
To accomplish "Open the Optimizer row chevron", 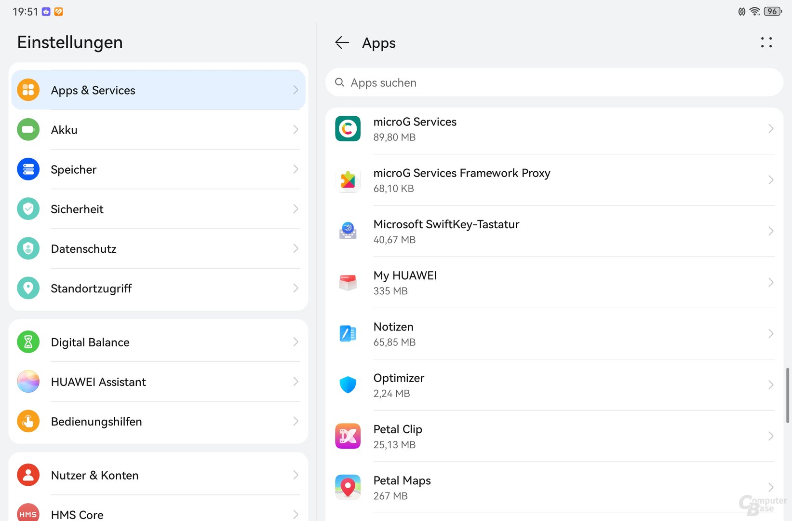I will click(770, 384).
